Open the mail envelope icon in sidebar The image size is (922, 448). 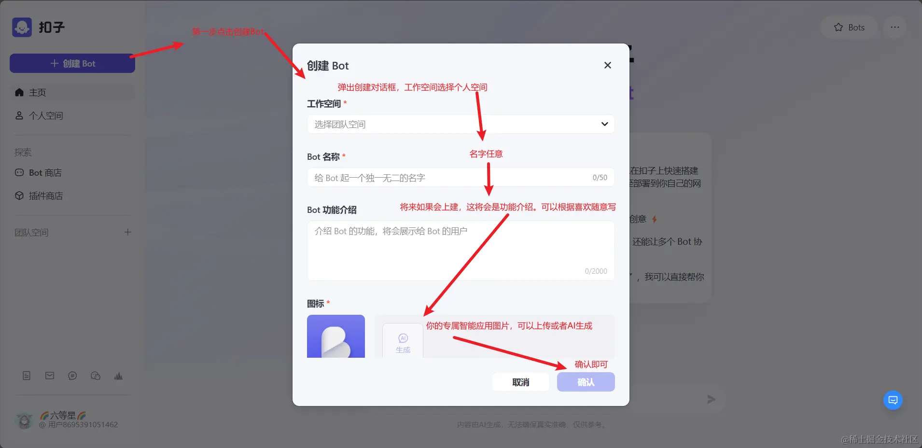[50, 376]
